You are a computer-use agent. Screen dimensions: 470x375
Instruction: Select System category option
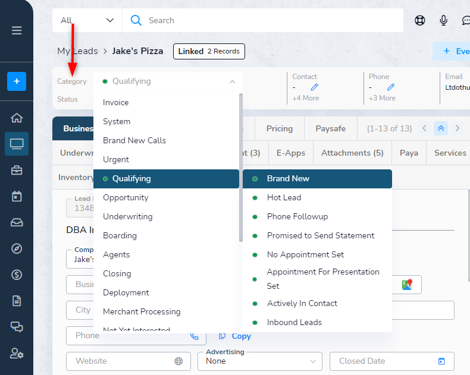point(167,121)
